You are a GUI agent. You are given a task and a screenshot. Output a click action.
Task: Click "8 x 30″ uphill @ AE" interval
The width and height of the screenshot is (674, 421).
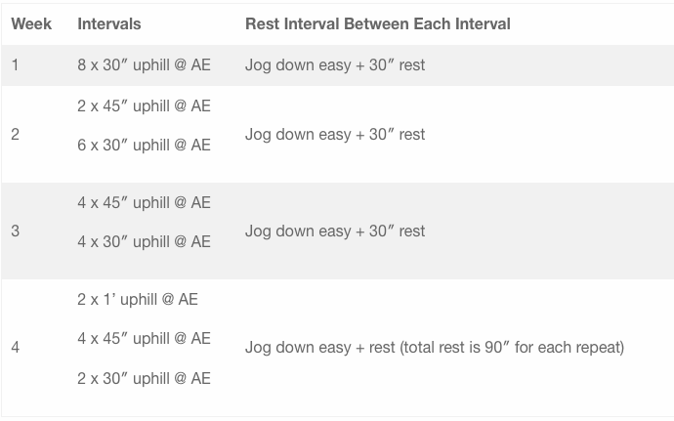tap(144, 65)
